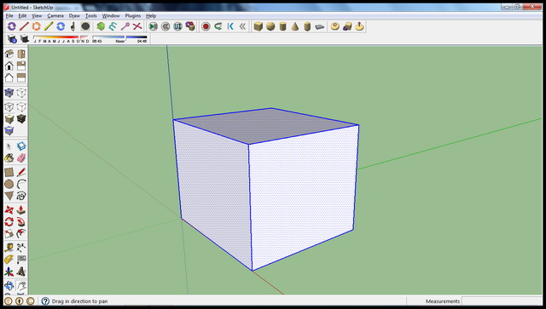Adjust the date month slider J–D
This screenshot has width=546, height=309.
point(61,38)
